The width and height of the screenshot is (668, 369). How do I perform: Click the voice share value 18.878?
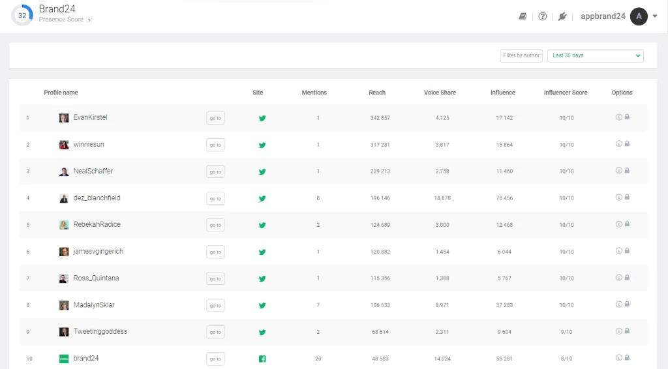point(442,198)
